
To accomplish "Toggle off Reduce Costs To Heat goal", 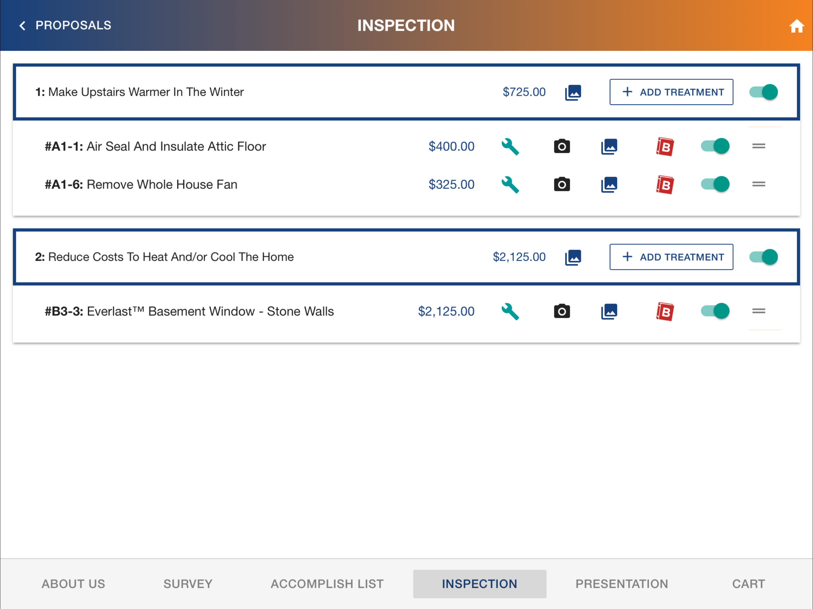I will point(763,257).
